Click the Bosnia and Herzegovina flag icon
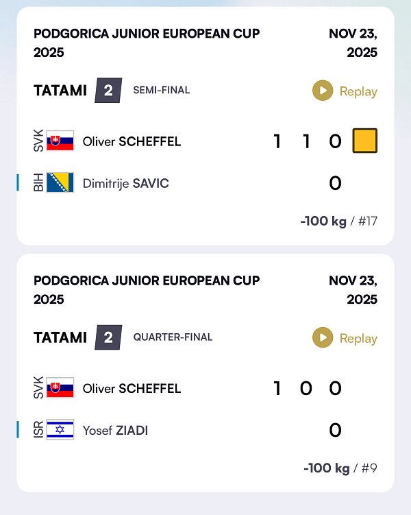This screenshot has width=411, height=515. click(x=60, y=183)
